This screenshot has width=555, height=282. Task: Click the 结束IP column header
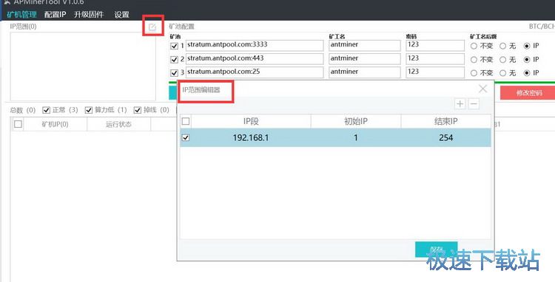(x=446, y=121)
